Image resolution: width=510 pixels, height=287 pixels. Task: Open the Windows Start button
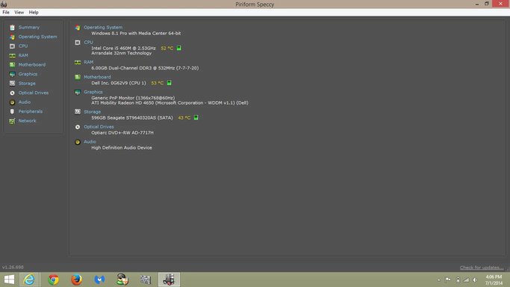pos(9,280)
